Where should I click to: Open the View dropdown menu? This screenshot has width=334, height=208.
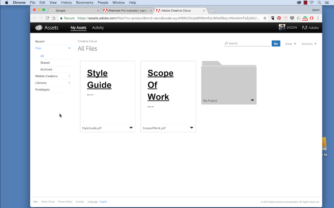point(290,44)
